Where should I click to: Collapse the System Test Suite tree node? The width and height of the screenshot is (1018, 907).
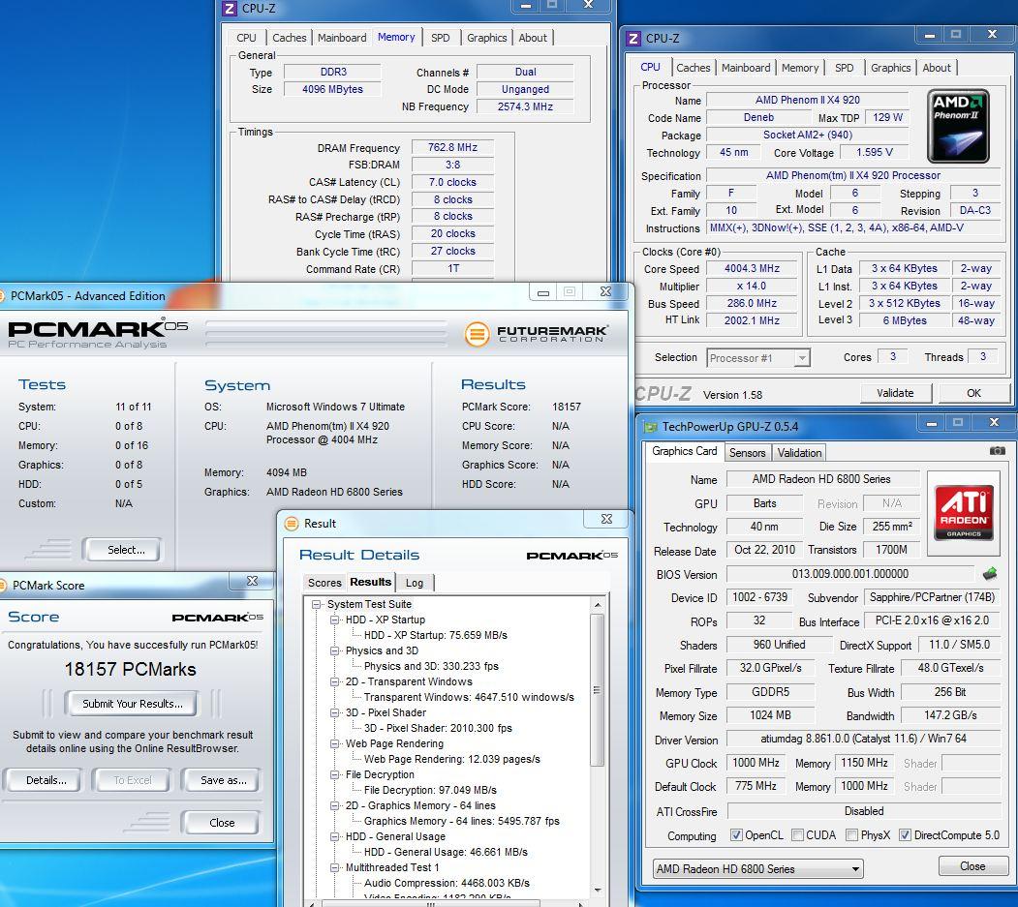tap(317, 604)
